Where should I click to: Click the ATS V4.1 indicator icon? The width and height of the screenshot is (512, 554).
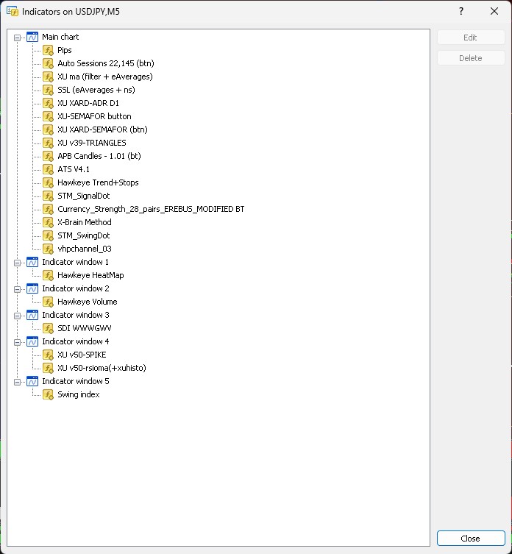[48, 169]
